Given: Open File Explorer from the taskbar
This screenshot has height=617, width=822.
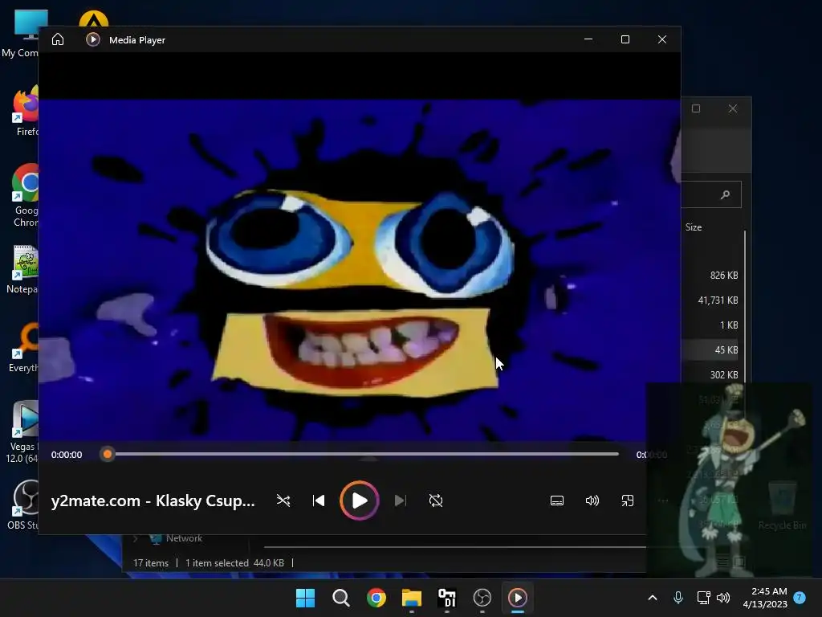Looking at the screenshot, I should coord(412,598).
